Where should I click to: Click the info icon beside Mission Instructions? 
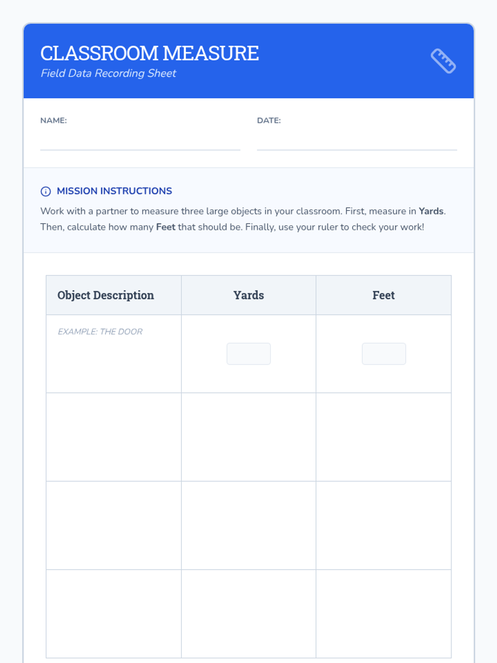(x=46, y=191)
